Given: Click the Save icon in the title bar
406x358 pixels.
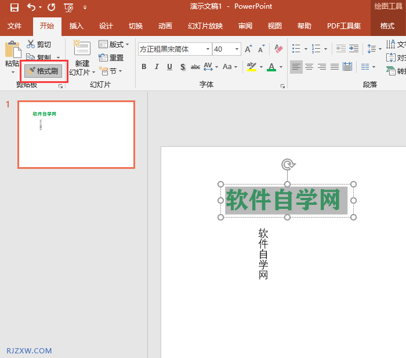Looking at the screenshot, I should click(x=14, y=8).
